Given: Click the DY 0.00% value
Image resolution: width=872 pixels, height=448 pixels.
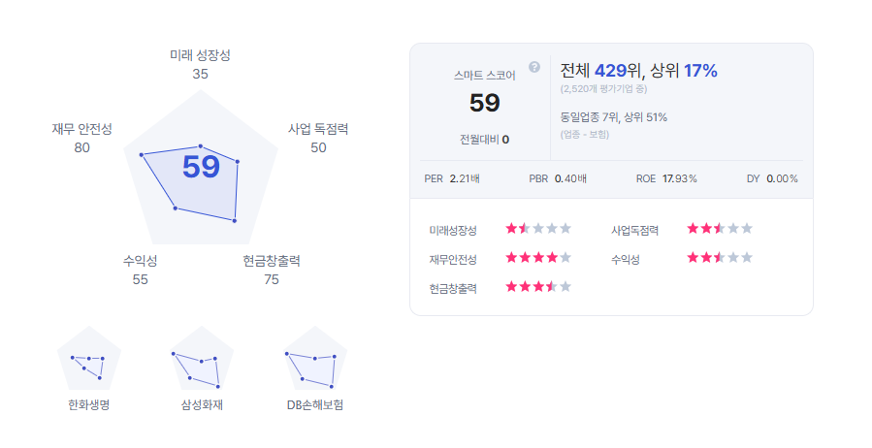Looking at the screenshot, I should 772,179.
